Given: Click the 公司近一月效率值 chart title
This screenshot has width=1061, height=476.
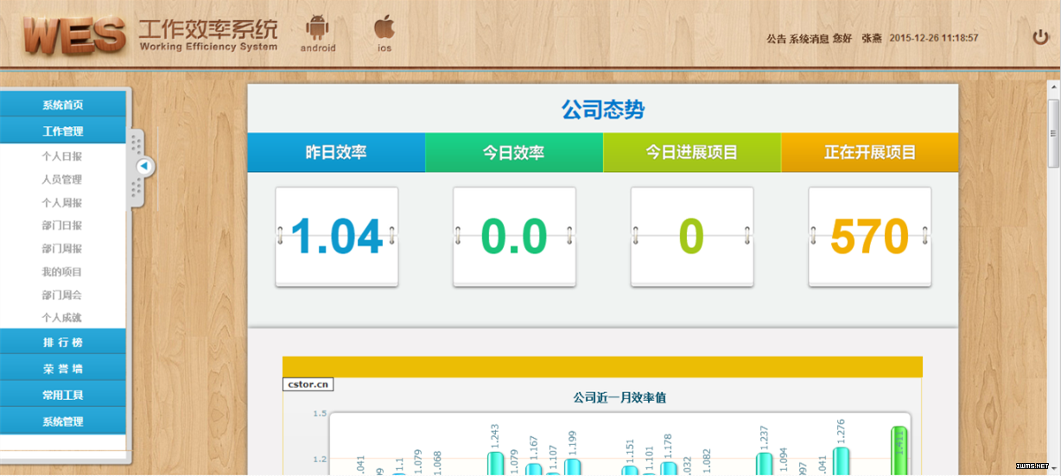Looking at the screenshot, I should pyautogui.click(x=619, y=398).
